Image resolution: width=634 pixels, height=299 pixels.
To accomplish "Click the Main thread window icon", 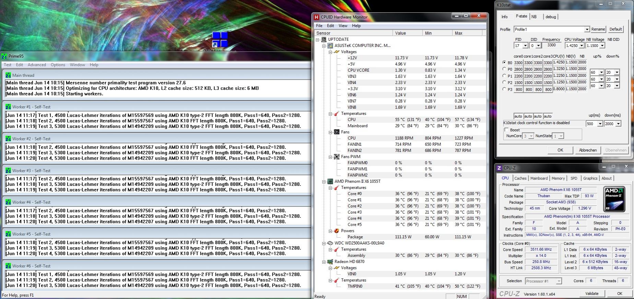I will 8,75.
